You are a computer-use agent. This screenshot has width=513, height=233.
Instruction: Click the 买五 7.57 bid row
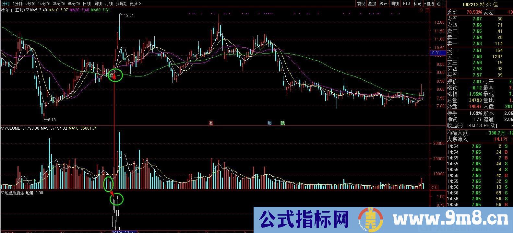tap(480, 75)
